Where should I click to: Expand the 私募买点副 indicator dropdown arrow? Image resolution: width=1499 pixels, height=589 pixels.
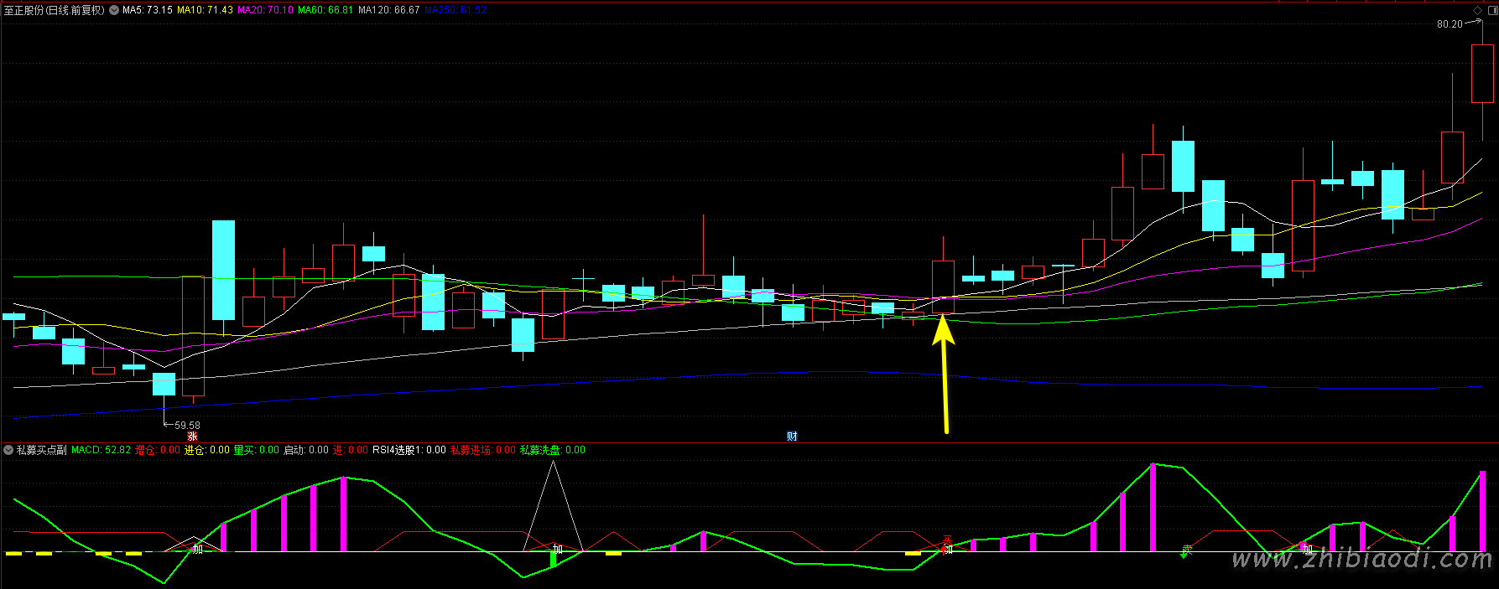8,451
